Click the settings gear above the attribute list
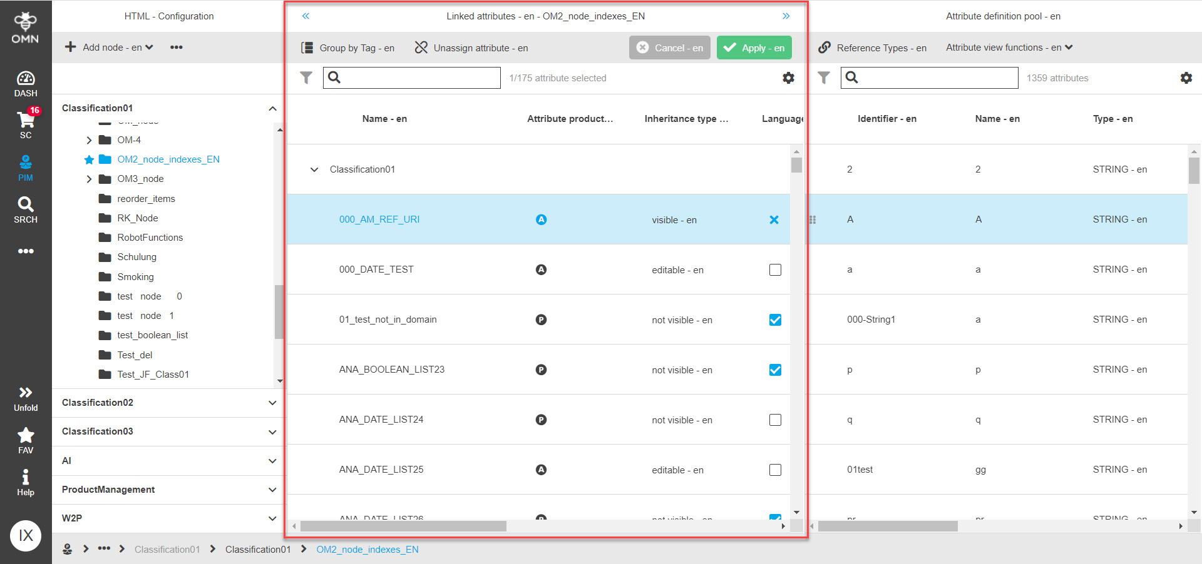 (788, 78)
